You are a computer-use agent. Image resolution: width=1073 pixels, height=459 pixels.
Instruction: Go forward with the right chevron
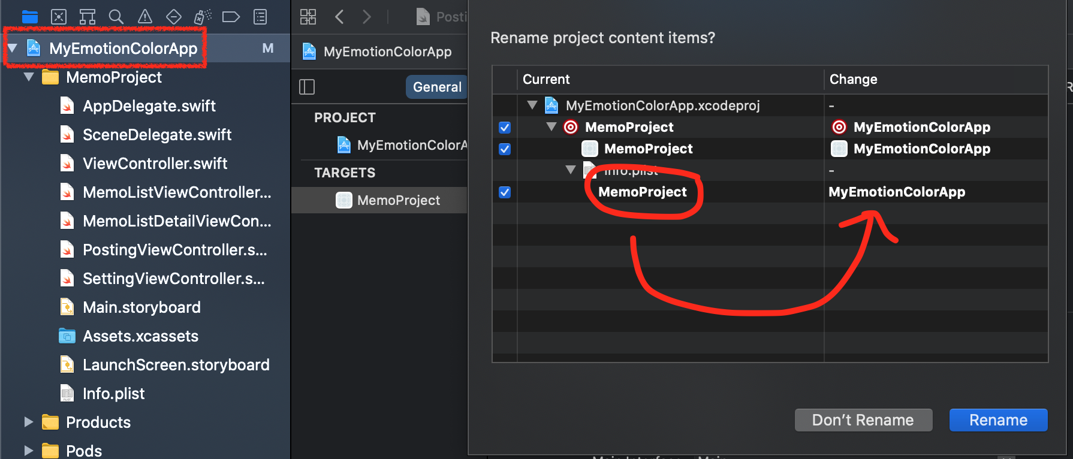tap(367, 17)
